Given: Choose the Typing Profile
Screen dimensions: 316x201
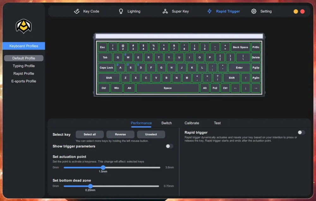Looking at the screenshot, I should [24, 66].
